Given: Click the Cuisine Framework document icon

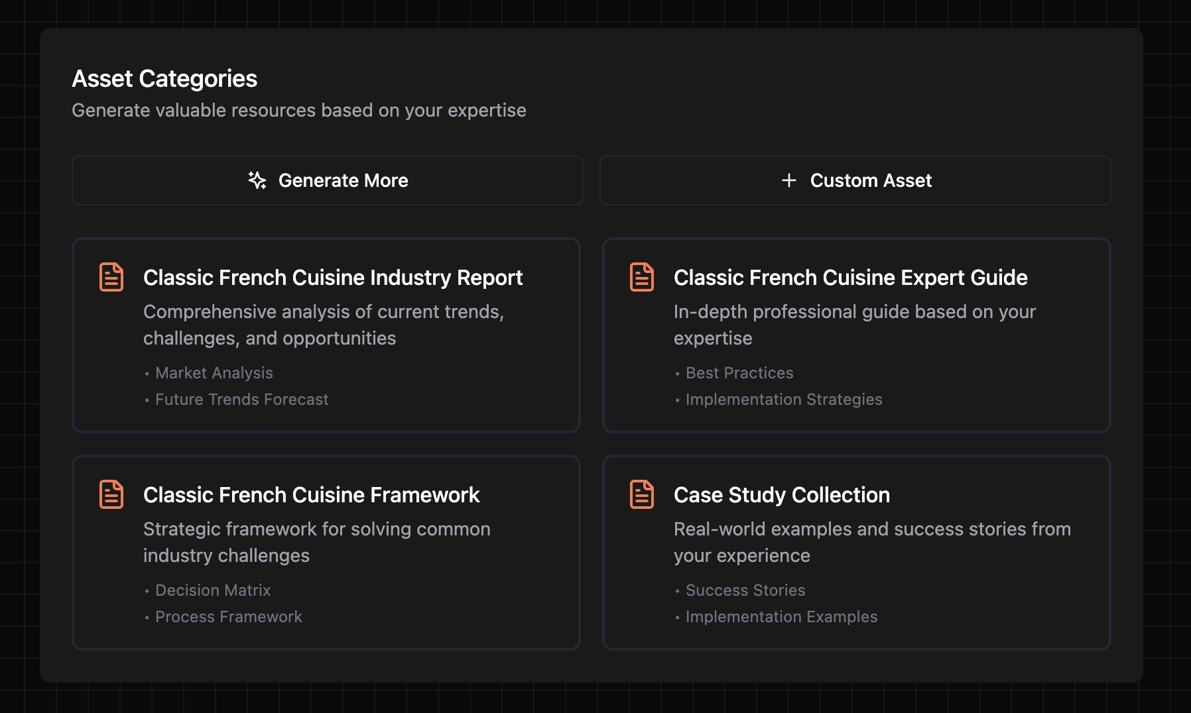Looking at the screenshot, I should (111, 494).
